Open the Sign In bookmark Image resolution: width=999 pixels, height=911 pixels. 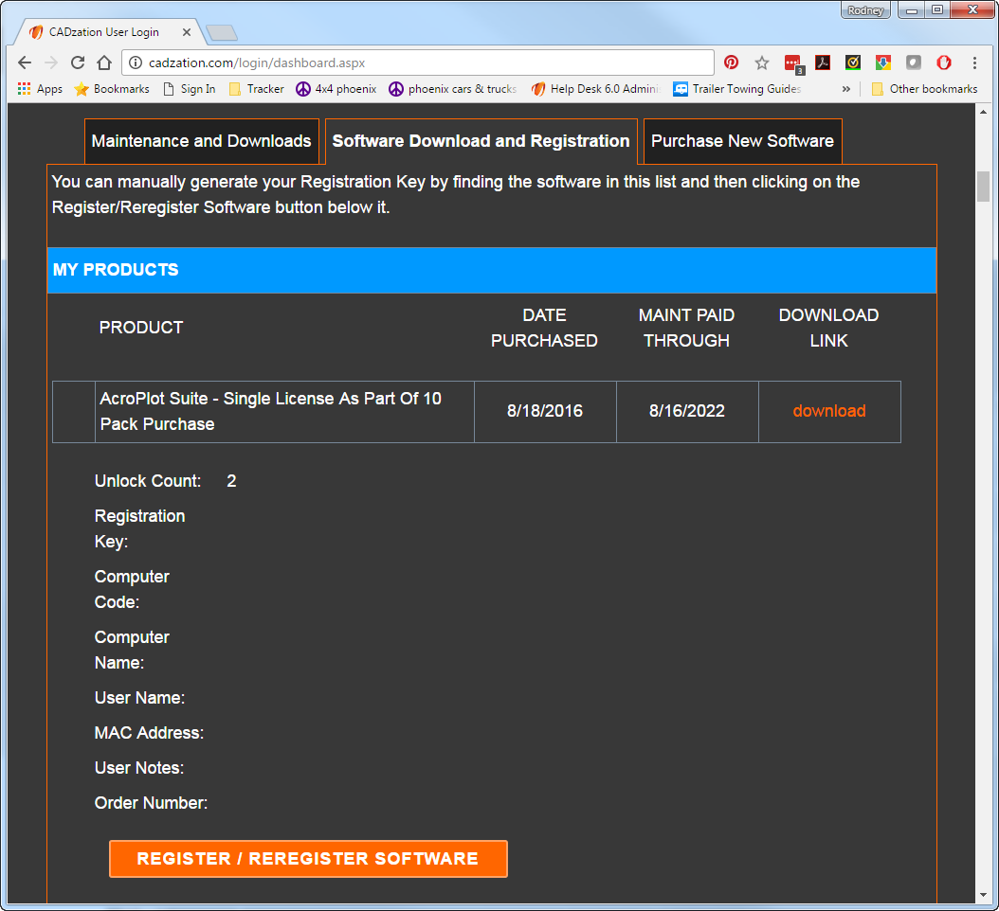coord(190,88)
